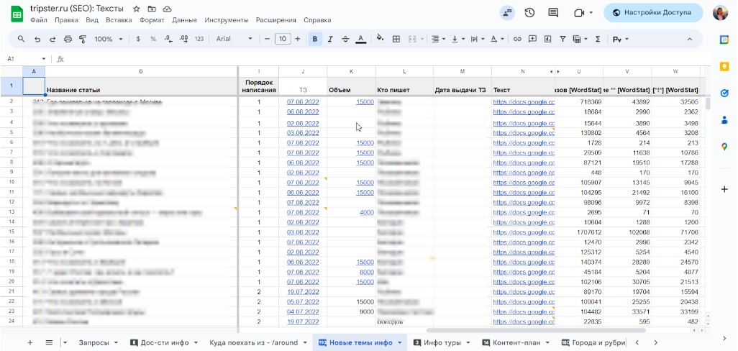Select the Paint format tool

(x=83, y=39)
